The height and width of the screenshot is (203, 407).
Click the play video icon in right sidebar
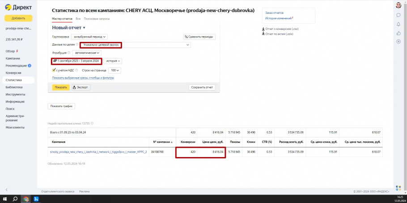[398, 41]
